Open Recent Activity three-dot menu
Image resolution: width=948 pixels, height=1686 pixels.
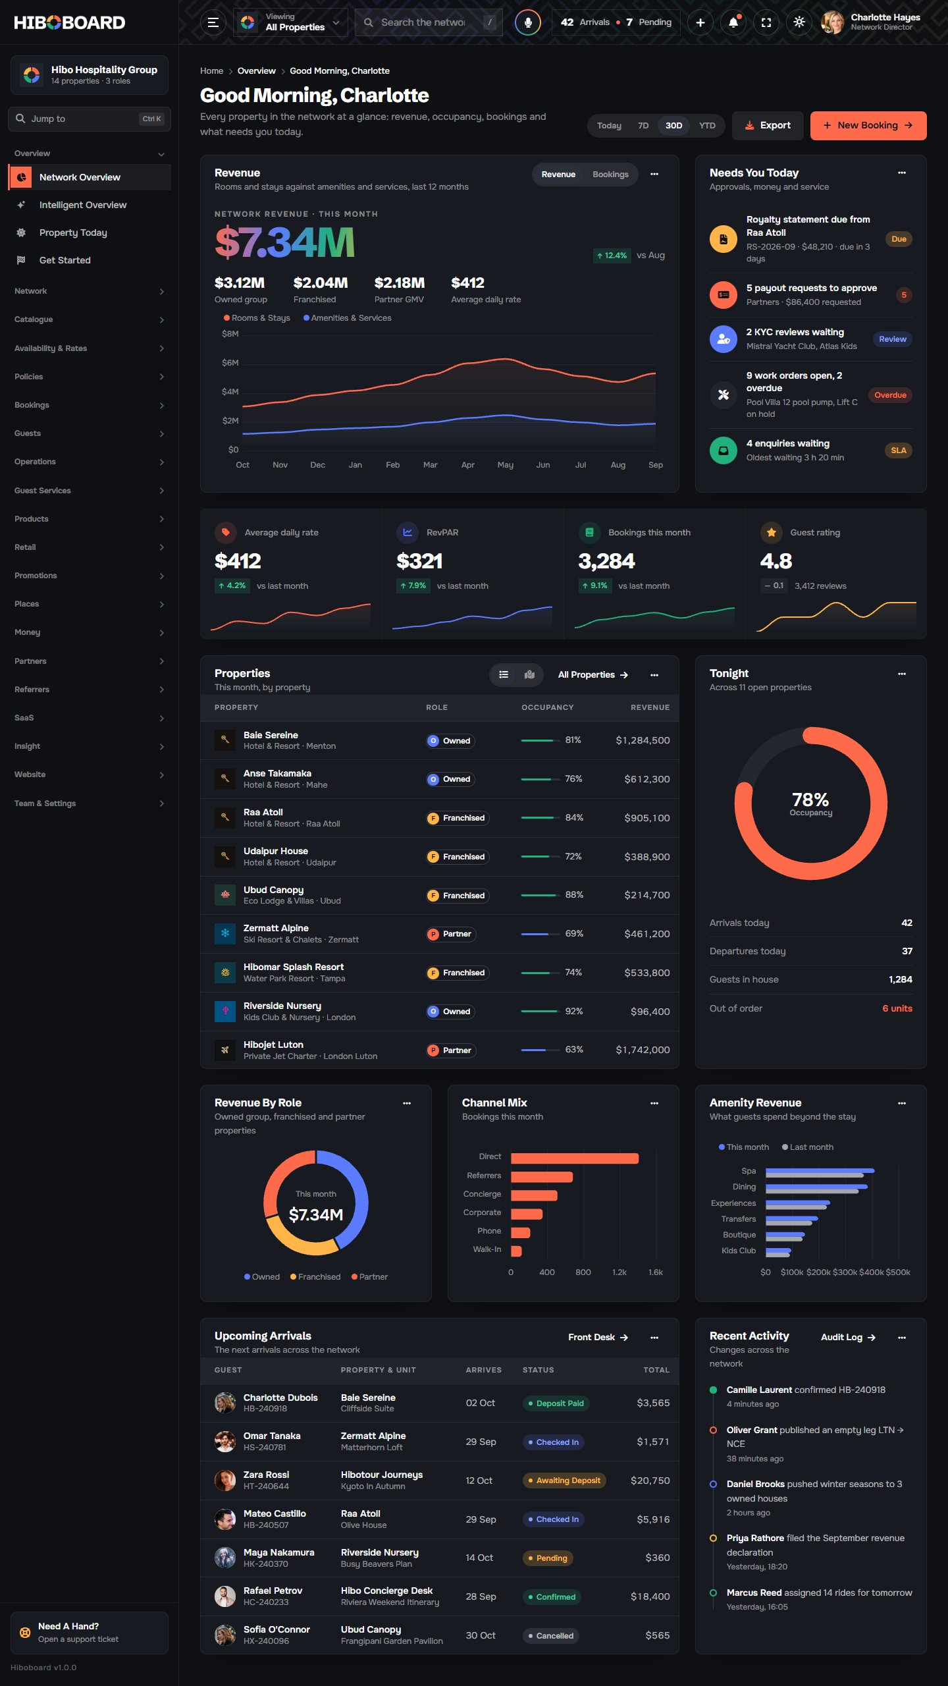(902, 1337)
